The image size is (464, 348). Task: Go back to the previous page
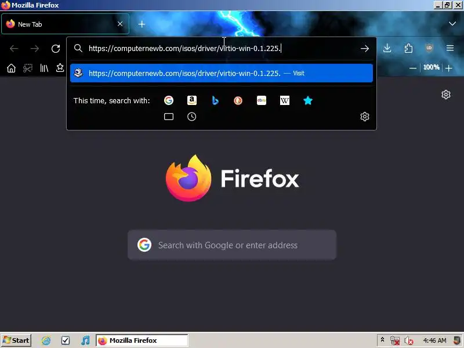(14, 49)
